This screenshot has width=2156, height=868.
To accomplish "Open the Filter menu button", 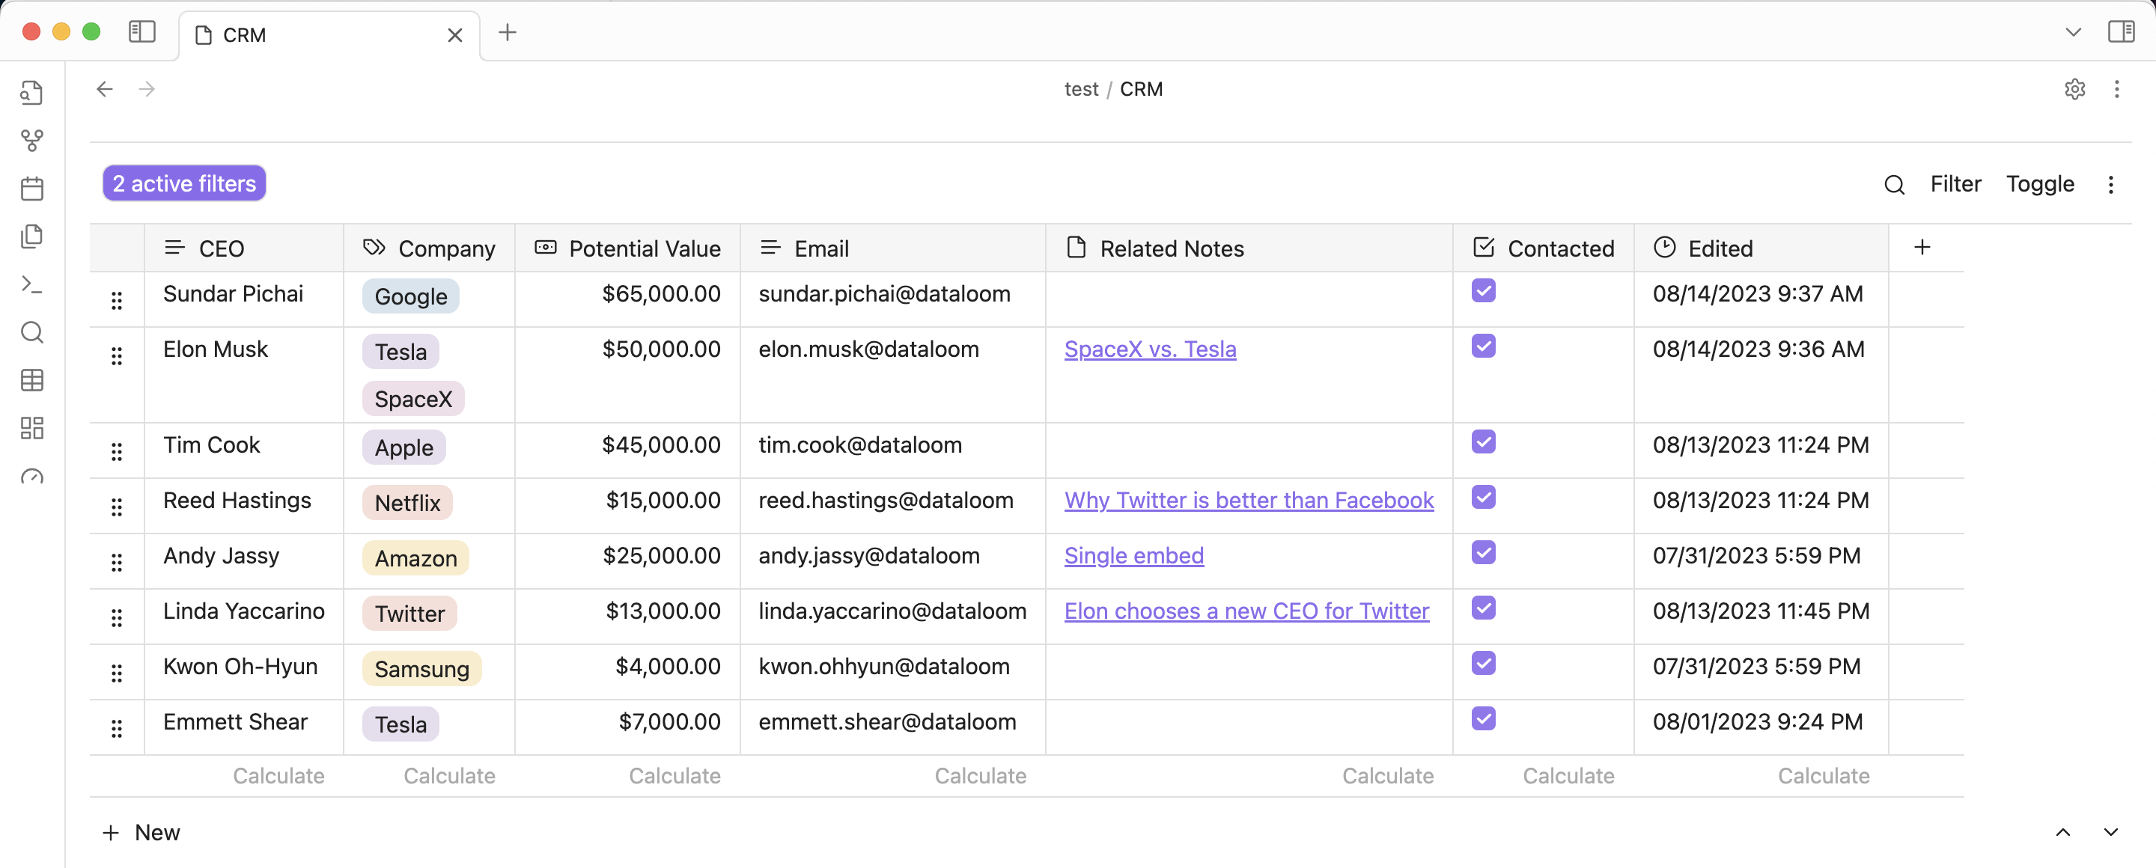I will (1955, 184).
